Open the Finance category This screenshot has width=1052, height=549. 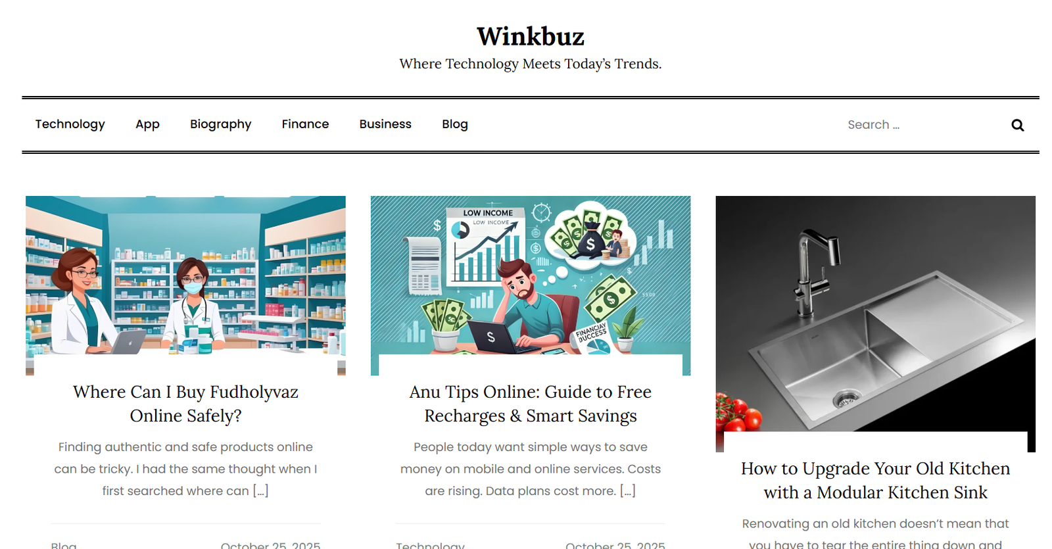coord(305,124)
